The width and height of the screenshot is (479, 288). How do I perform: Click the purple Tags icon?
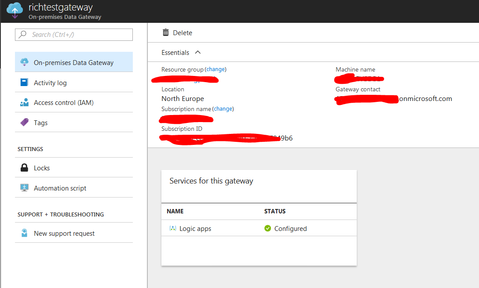pyautogui.click(x=25, y=122)
